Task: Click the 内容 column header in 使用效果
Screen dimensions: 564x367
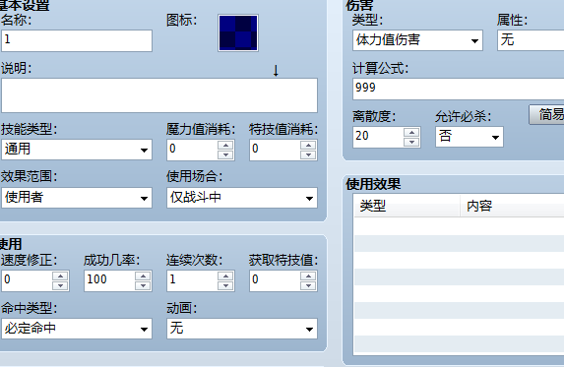Action: coord(512,206)
